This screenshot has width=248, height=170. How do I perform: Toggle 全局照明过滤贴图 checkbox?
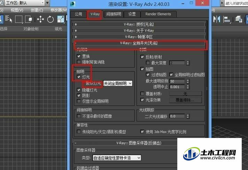[x=171, y=75]
